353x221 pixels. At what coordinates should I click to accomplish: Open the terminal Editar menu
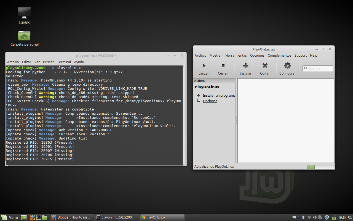pos(27,62)
